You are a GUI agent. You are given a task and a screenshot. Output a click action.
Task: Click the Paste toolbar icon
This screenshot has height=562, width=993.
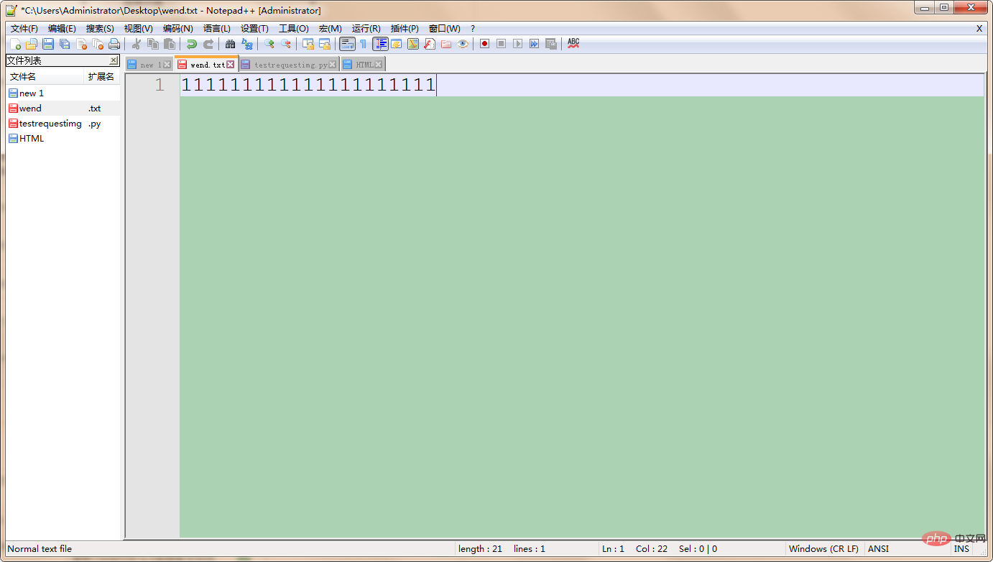170,44
